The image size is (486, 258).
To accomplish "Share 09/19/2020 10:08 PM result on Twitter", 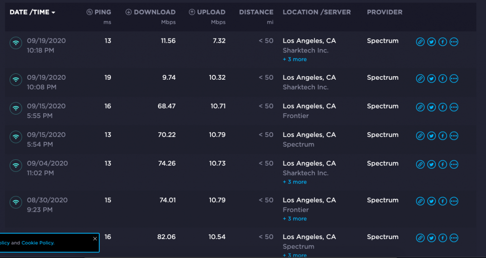I will (432, 79).
